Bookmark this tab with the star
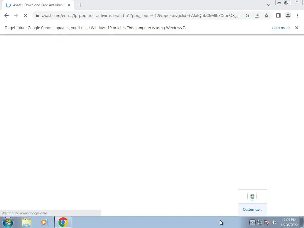The image size is (304, 228). [267, 15]
